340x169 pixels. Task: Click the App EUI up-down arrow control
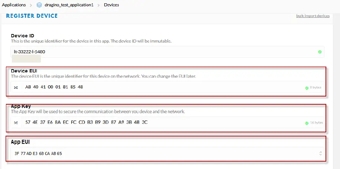click(320, 153)
